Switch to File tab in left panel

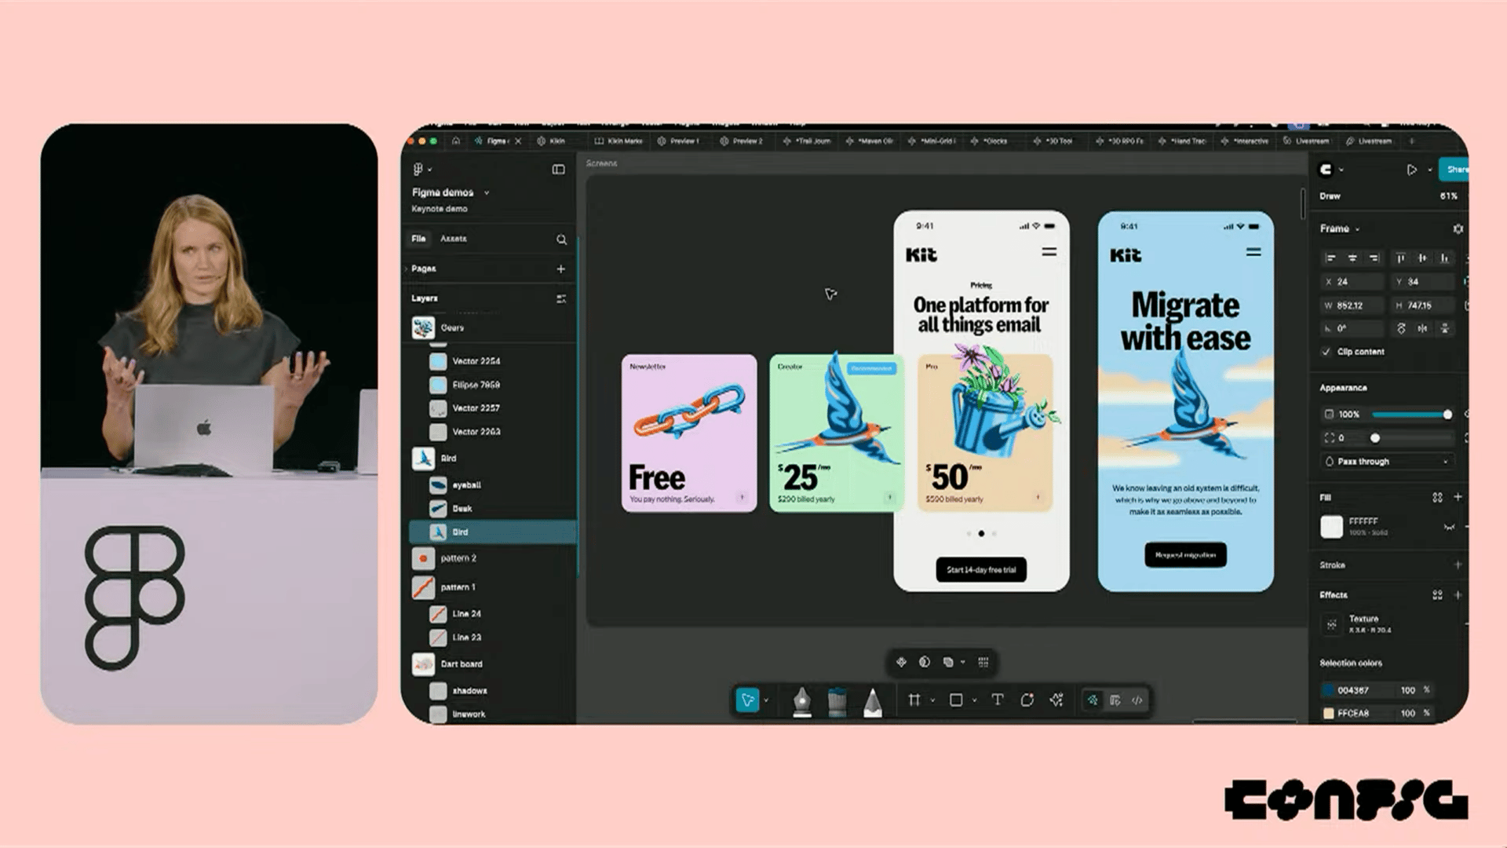pyautogui.click(x=418, y=239)
